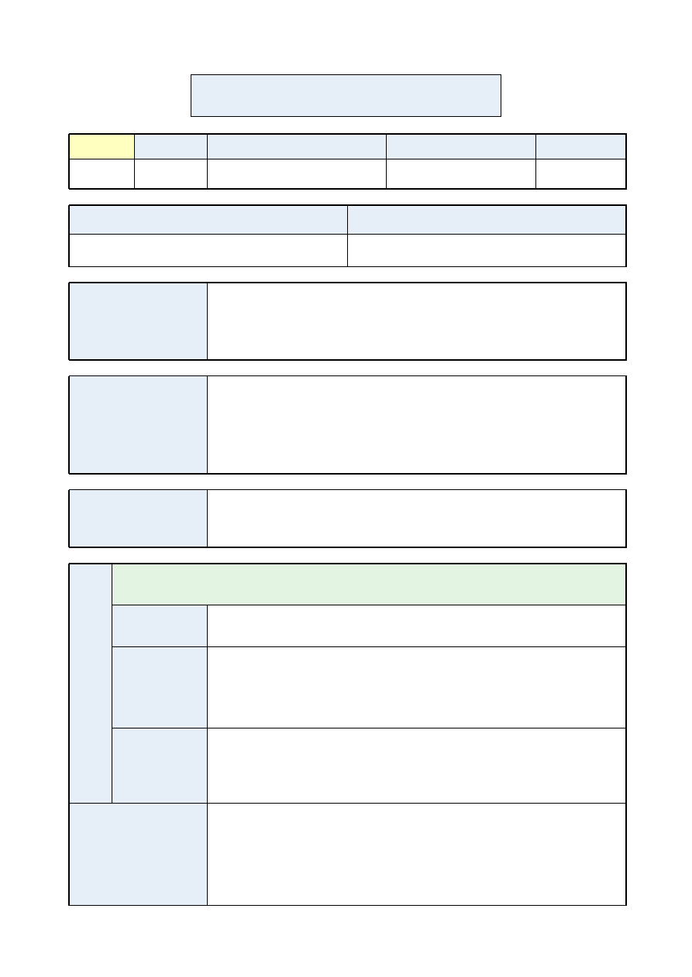Click the bottom-most white field on the page

[416, 854]
